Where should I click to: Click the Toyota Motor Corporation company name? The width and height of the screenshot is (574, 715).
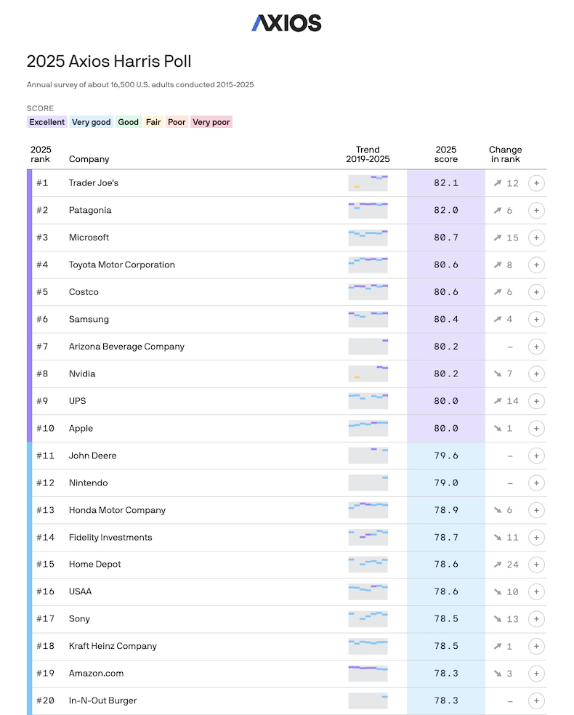pos(121,265)
